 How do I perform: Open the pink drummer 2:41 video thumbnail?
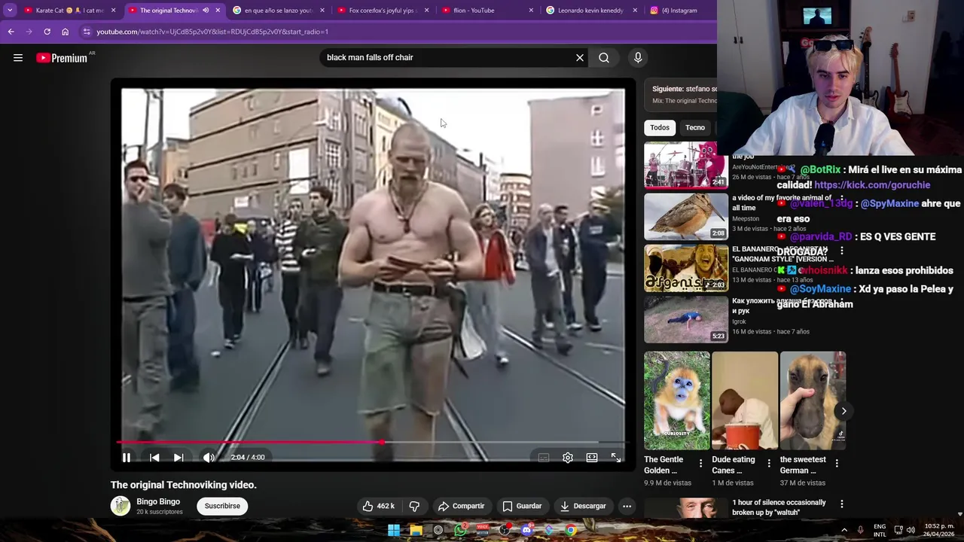click(686, 164)
